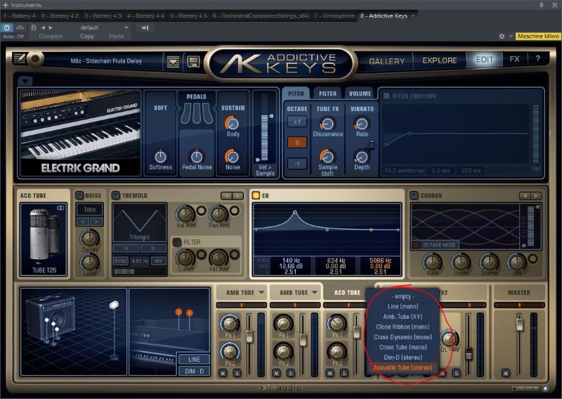Adjust first AMB TUBE channel fader
The image size is (562, 399).
point(249,336)
